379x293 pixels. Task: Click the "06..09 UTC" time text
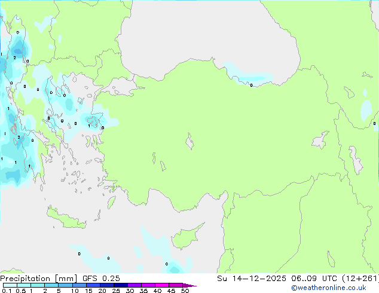(x=314, y=279)
